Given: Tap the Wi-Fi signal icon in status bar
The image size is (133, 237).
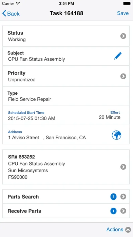Looking at the screenshot, I should tap(18, 3).
